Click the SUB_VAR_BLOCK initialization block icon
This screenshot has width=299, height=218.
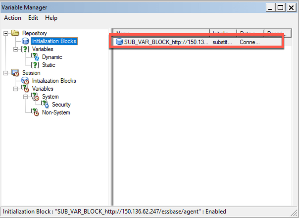click(119, 42)
